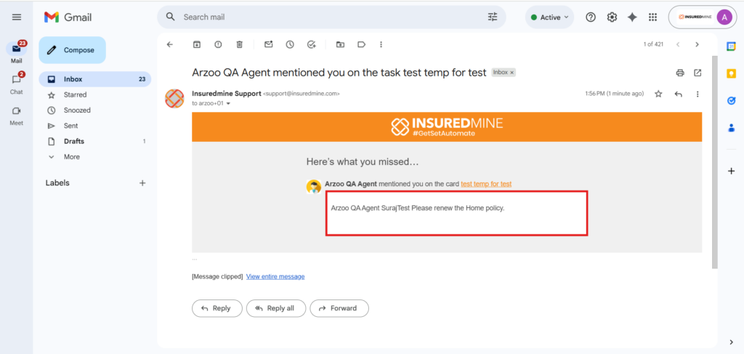The image size is (744, 354).
Task: Click the Forward button
Action: click(339, 308)
